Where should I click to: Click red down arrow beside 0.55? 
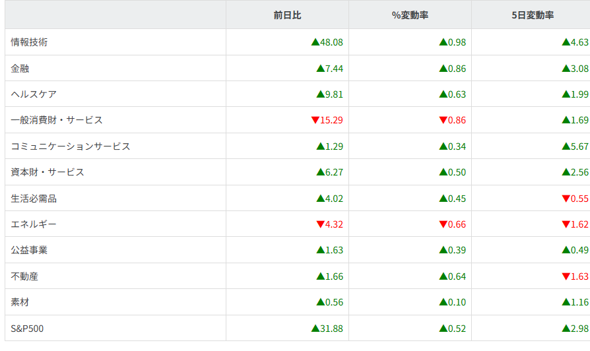click(x=566, y=199)
